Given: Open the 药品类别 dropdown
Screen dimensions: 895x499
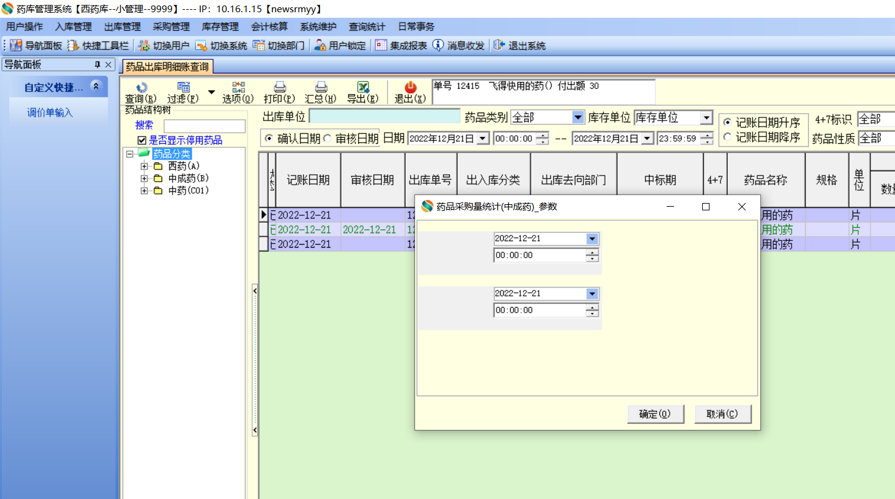Looking at the screenshot, I should tap(578, 117).
